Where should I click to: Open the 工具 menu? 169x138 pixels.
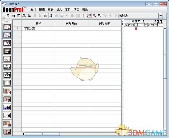point(68,10)
